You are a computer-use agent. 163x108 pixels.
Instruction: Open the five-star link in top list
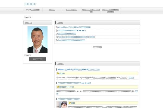72,31
